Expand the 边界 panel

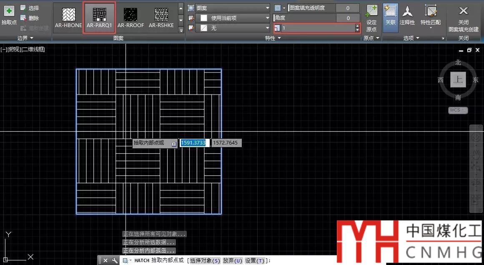tap(25, 38)
